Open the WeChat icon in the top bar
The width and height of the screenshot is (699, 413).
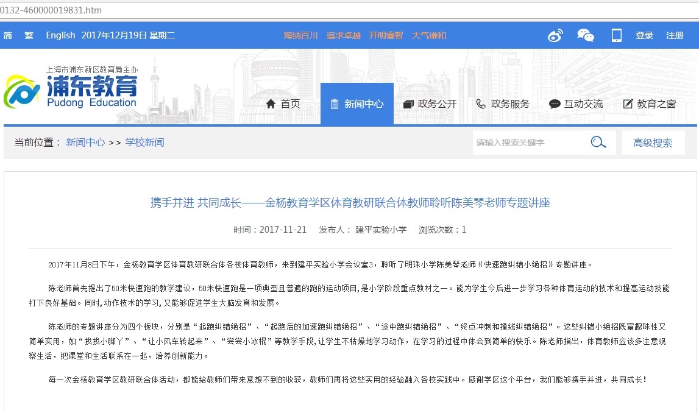(585, 35)
